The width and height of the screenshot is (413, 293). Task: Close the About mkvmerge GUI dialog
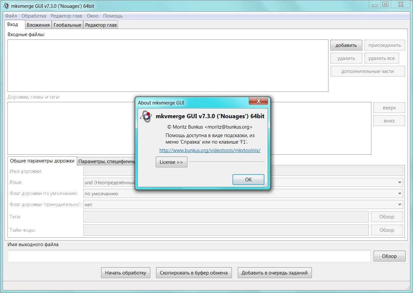[258, 101]
